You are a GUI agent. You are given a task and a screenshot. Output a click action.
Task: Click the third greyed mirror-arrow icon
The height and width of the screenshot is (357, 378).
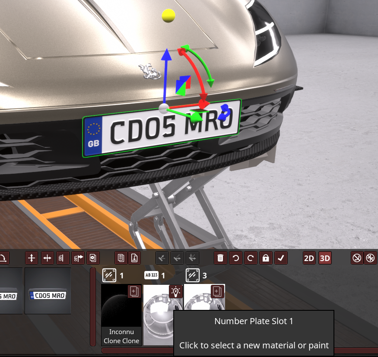(x=192, y=258)
